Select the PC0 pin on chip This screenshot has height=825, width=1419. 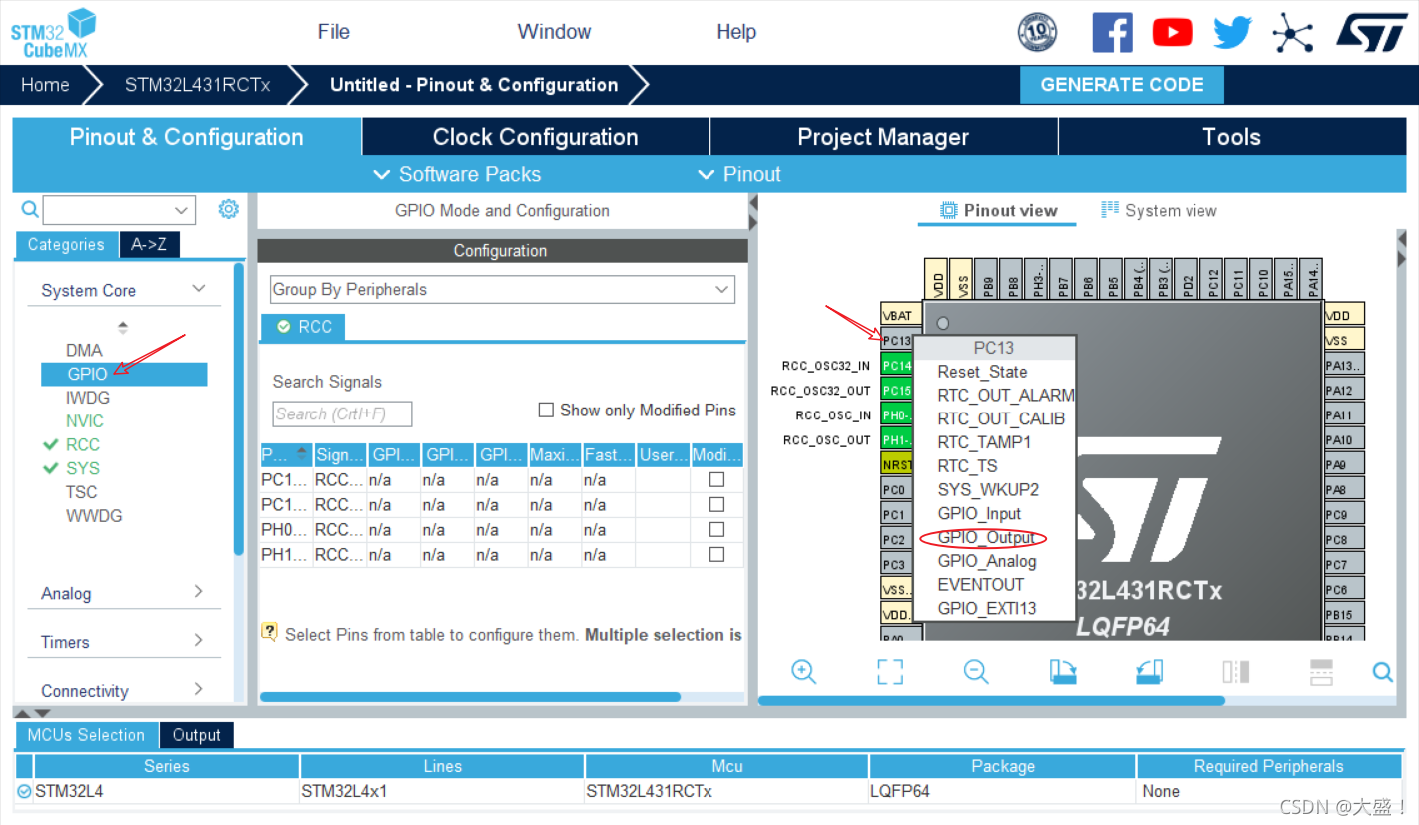click(x=896, y=489)
